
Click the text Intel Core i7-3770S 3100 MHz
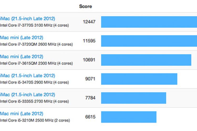click(x=26, y=25)
